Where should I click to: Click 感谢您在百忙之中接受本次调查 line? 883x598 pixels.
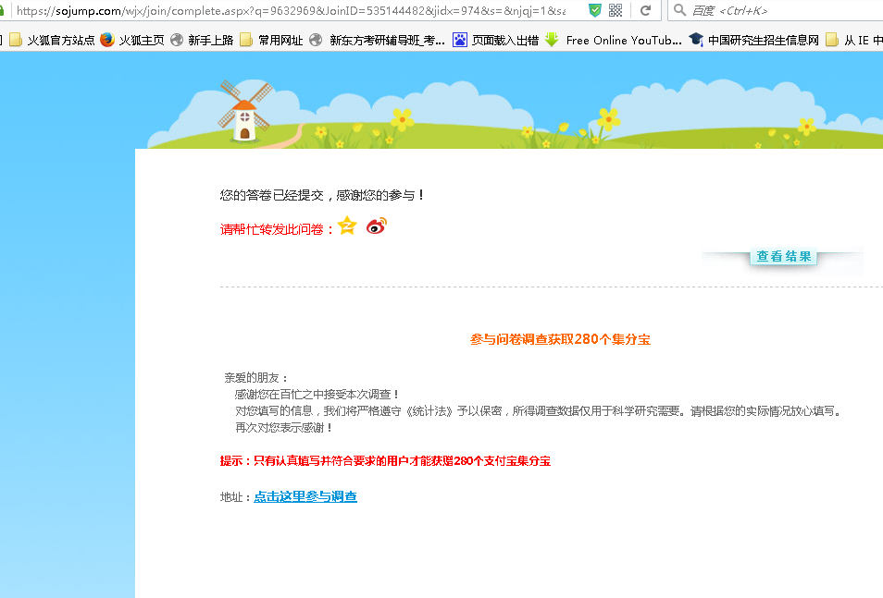[x=317, y=395]
